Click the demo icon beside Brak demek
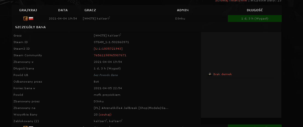Image resolution: width=303 pixels, height=127 pixels. [x=210, y=74]
